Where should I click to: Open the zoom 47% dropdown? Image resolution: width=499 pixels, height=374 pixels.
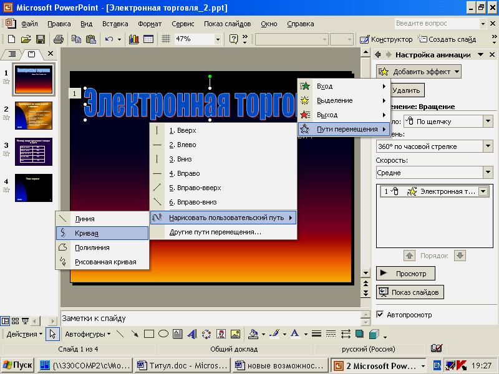[x=218, y=39]
